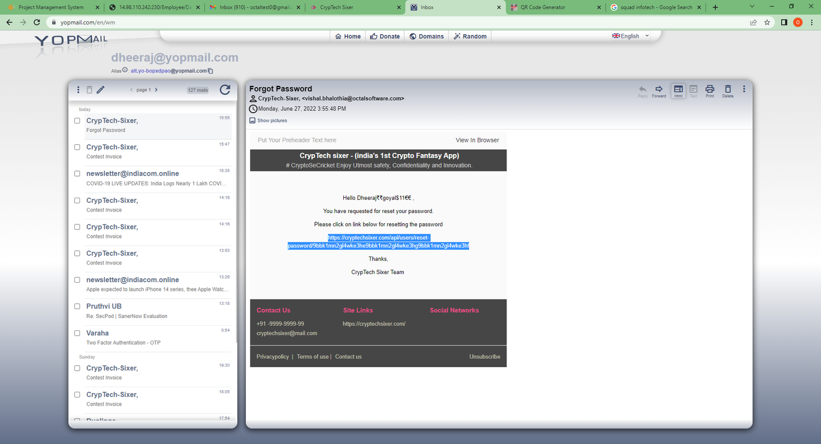Forward the Forgot Password email
The height and width of the screenshot is (444, 821).
point(659,90)
